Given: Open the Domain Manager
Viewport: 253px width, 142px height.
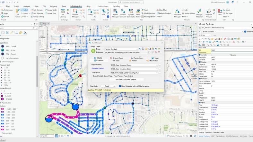Looking at the screenshot, I should [x=75, y=13].
